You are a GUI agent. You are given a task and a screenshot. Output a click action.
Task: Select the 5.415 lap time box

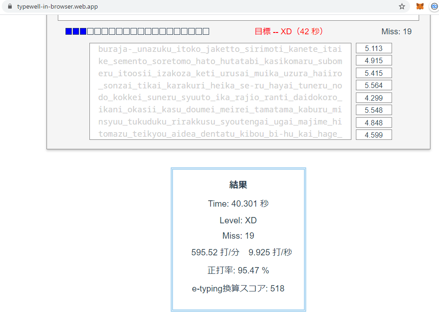[374, 73]
